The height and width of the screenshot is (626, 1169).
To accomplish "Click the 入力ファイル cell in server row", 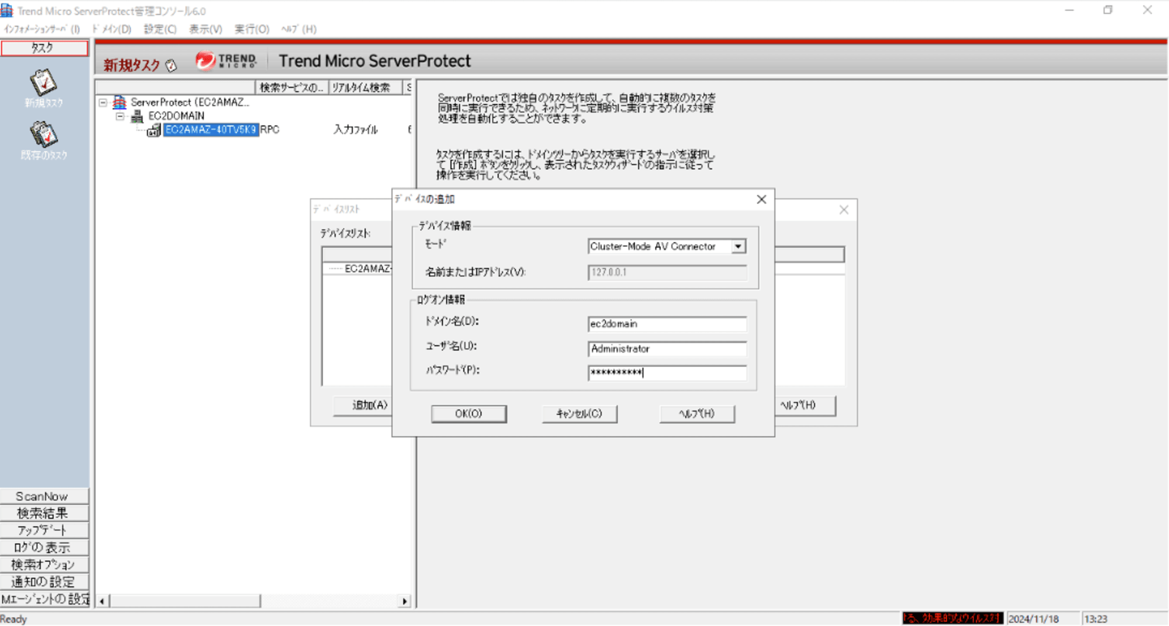I will point(355,130).
